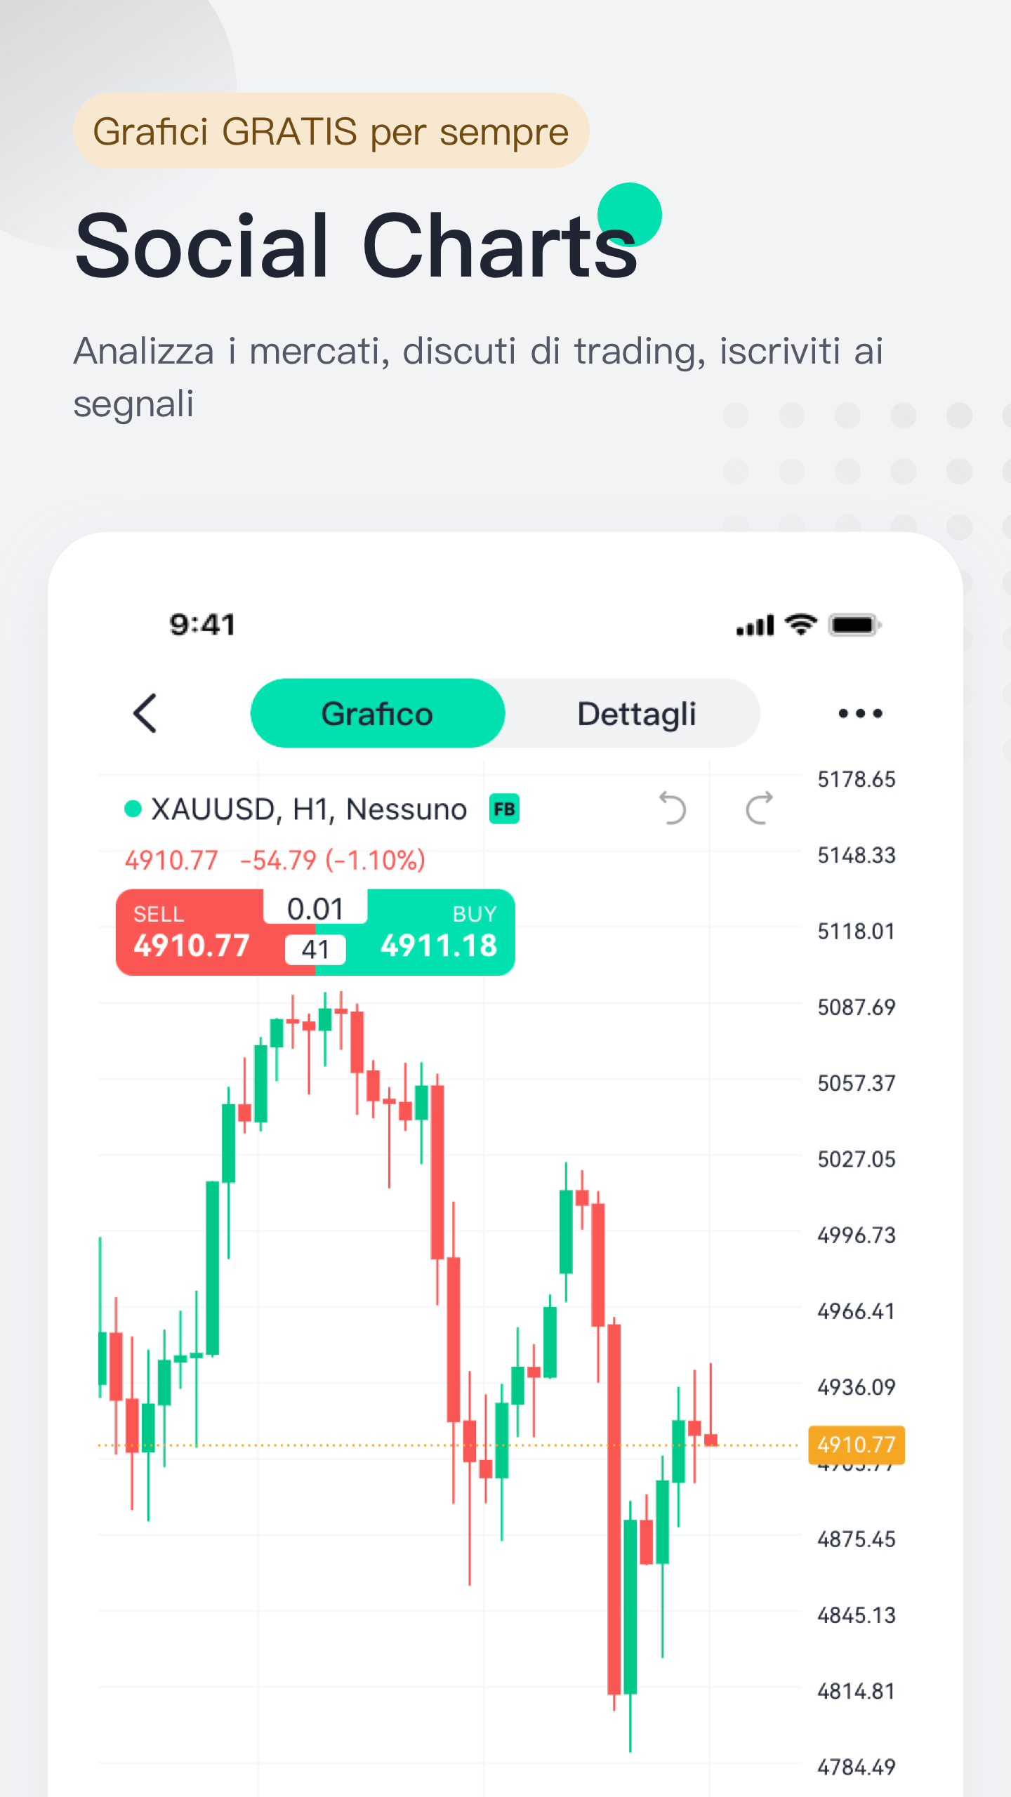This screenshot has width=1011, height=1797.
Task: Tap the Wi-Fi status icon
Action: [801, 624]
